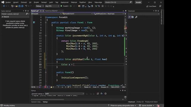The width and height of the screenshot is (191, 107).
Task: Collapse the shiftHue method outline
Action: [46, 59]
